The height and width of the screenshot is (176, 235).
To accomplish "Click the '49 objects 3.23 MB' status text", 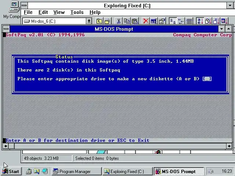I will pos(41,158).
